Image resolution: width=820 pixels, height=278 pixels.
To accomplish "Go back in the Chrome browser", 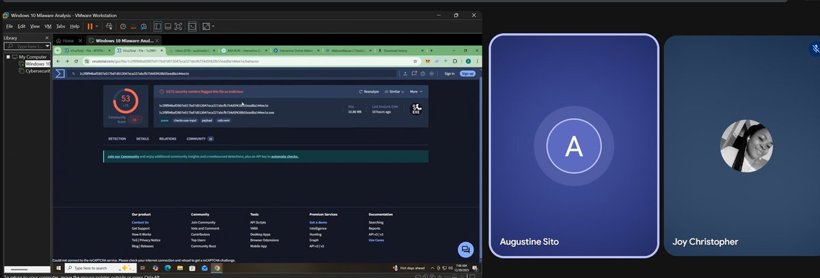I will tap(58, 61).
